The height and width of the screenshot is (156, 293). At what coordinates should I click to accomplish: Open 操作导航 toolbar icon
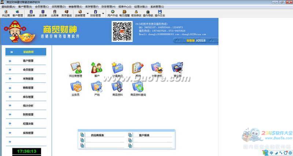[x=148, y=14]
